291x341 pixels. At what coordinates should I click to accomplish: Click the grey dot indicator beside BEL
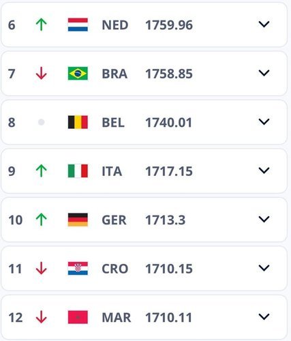42,122
